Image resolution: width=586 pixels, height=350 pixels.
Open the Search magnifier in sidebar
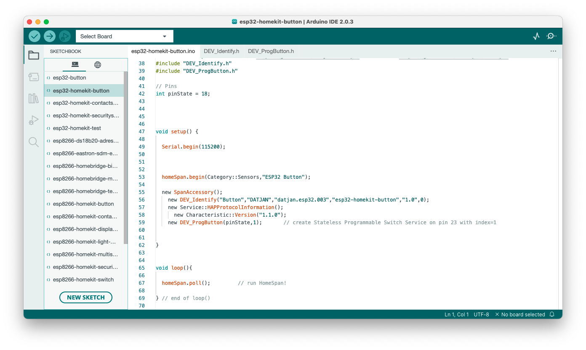click(x=34, y=142)
